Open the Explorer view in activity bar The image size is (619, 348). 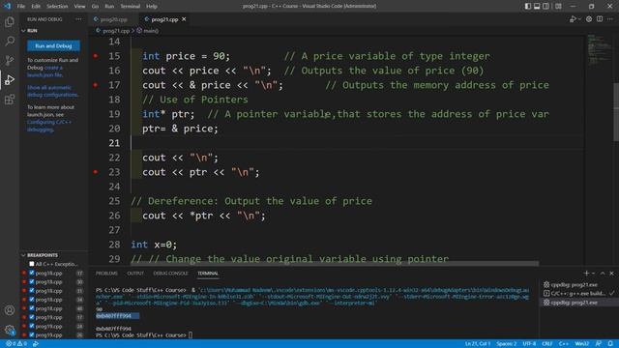point(10,21)
